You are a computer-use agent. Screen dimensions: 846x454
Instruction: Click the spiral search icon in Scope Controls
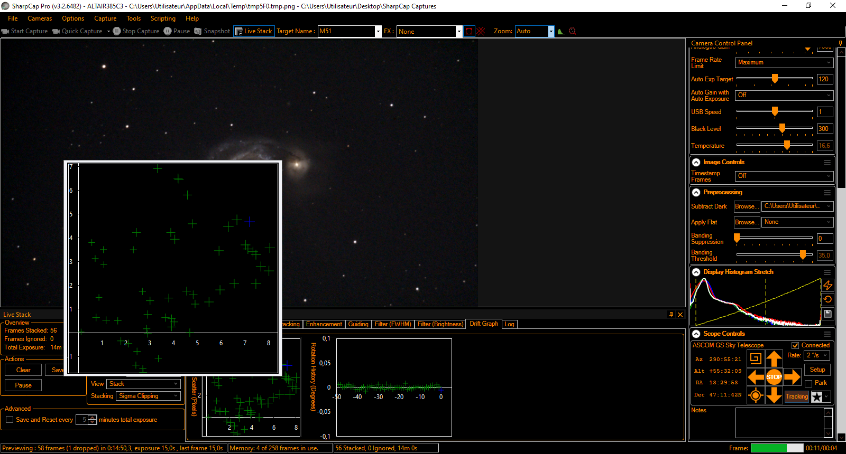pyautogui.click(x=756, y=359)
